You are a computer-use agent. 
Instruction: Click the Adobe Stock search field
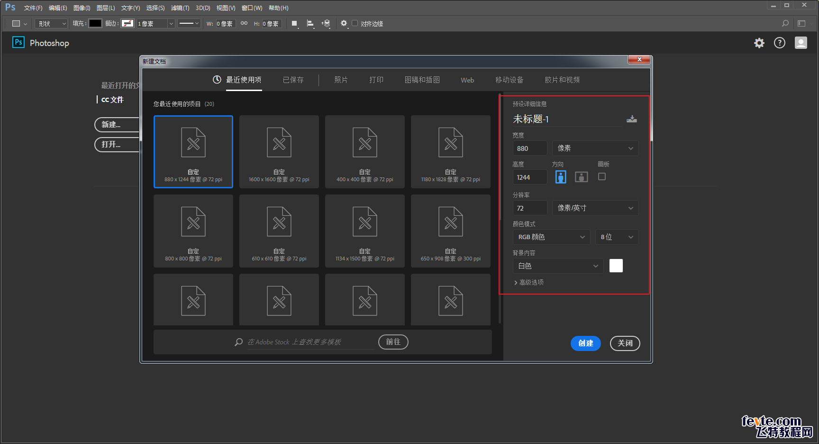click(310, 342)
